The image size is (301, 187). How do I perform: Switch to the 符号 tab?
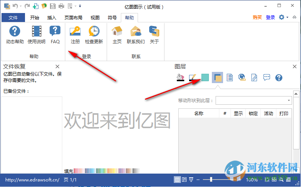pos(112,18)
